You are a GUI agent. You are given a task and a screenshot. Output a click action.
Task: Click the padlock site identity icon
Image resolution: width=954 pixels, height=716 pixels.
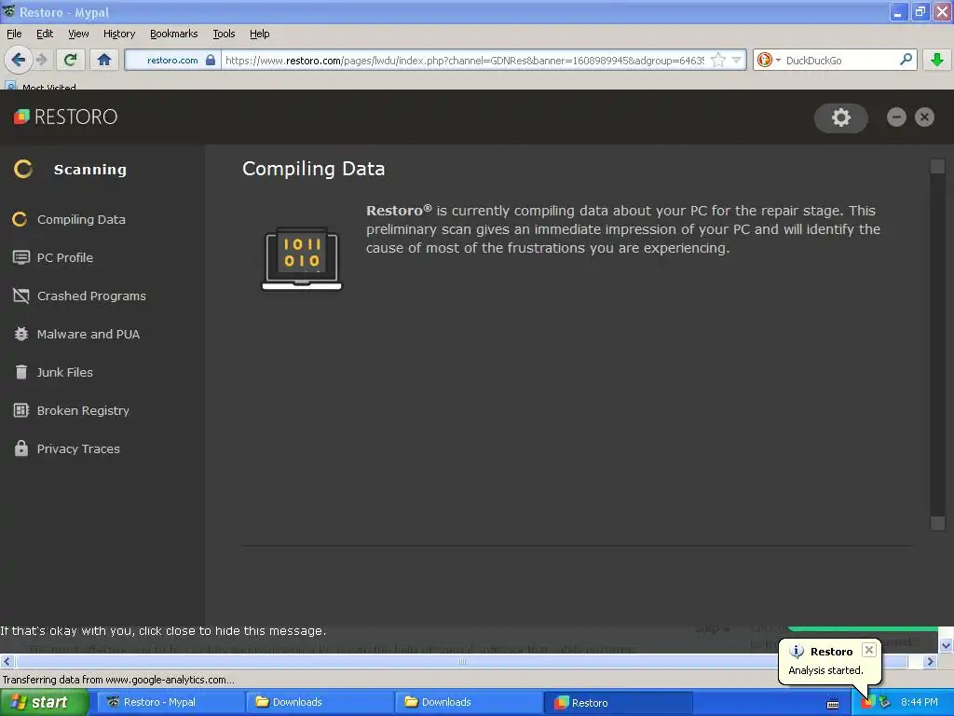coord(210,60)
